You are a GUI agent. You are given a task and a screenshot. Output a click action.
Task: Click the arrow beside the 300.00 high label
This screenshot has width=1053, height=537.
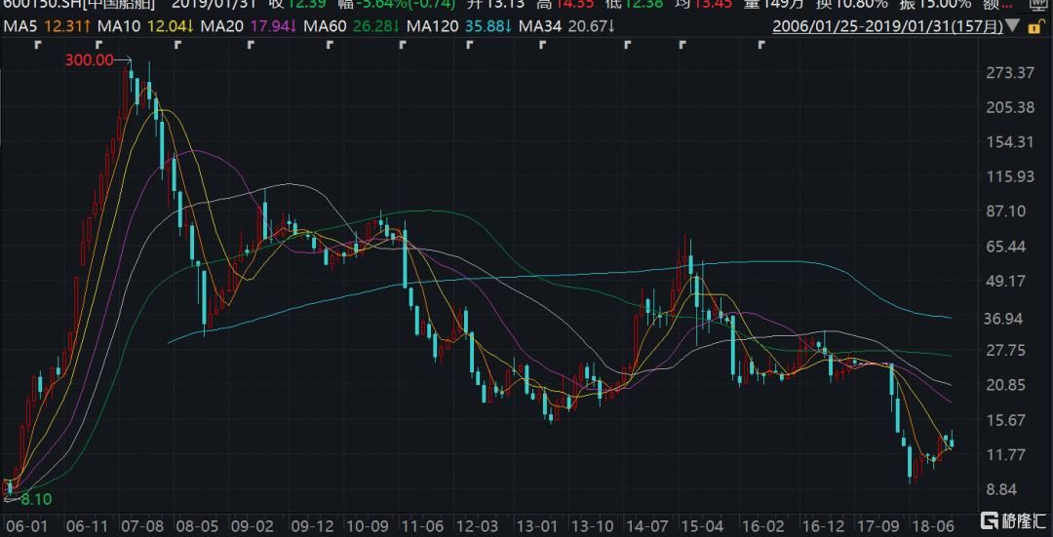(124, 60)
